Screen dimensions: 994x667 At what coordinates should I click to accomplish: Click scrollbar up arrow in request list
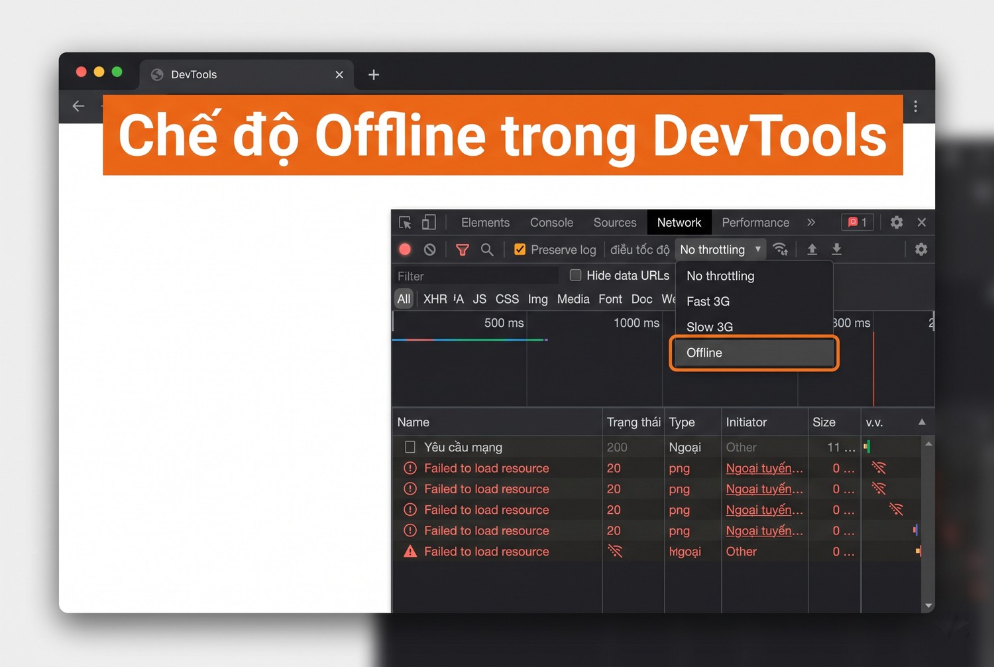[928, 444]
